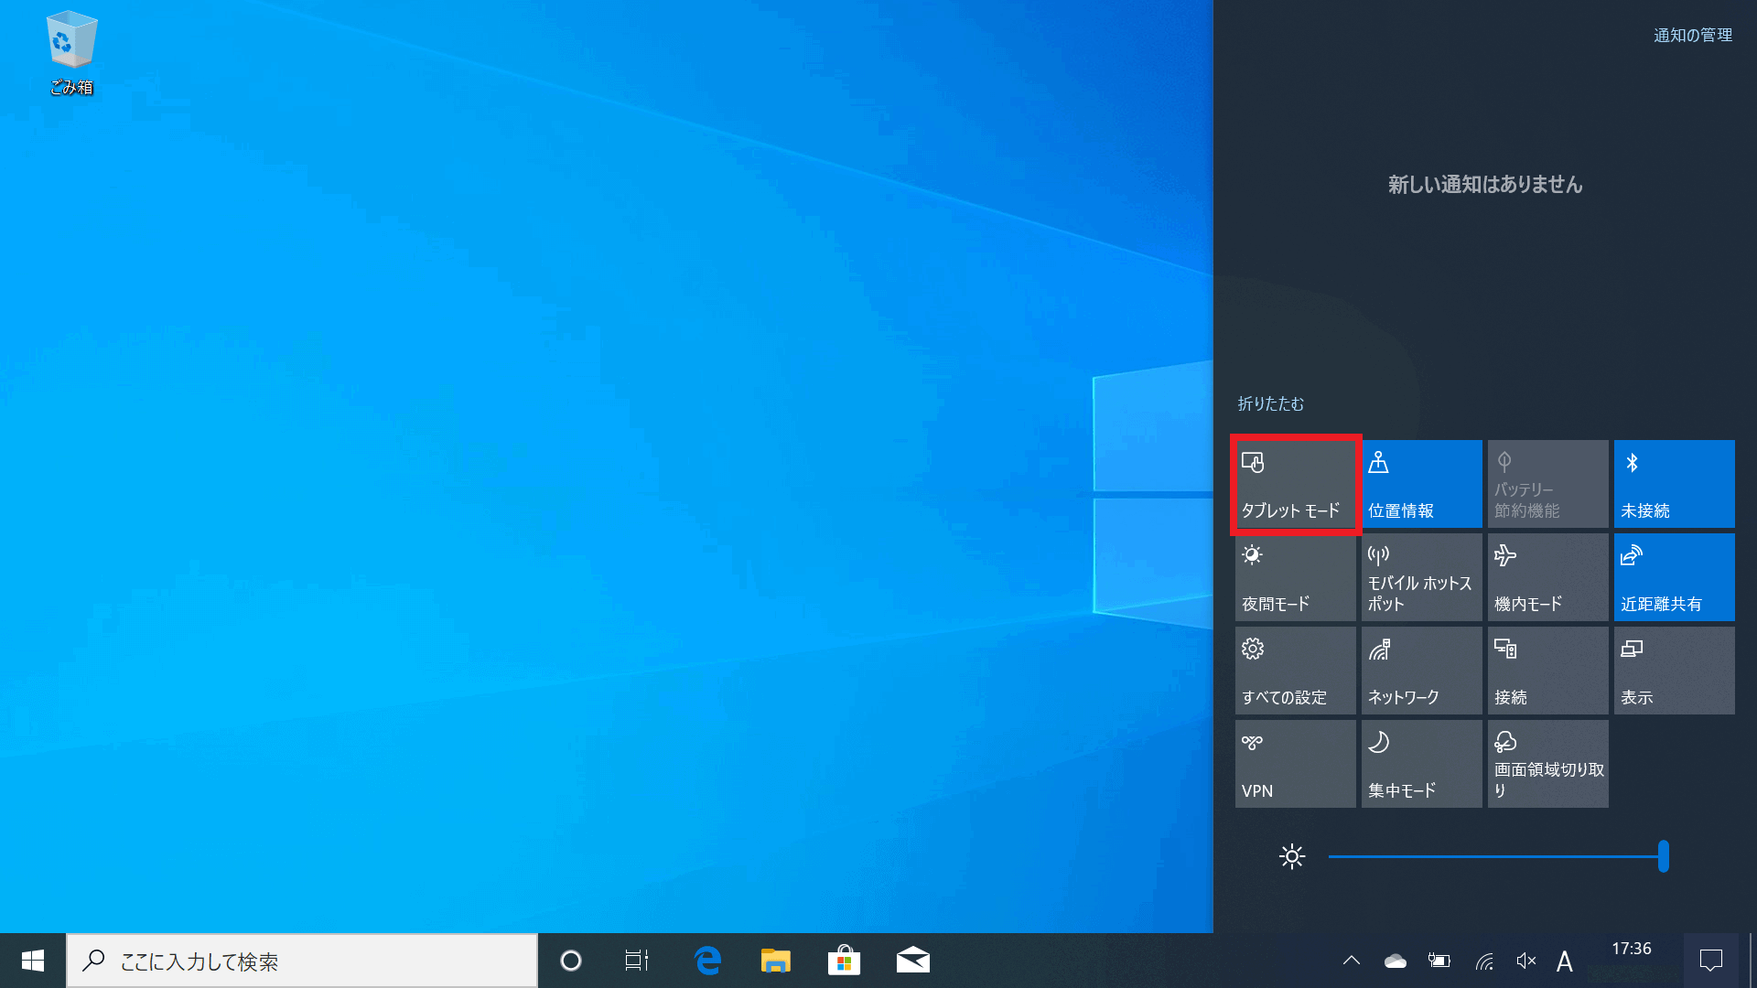The width and height of the screenshot is (1757, 988).
Task: Open the 接続 connect tile
Action: (x=1547, y=671)
